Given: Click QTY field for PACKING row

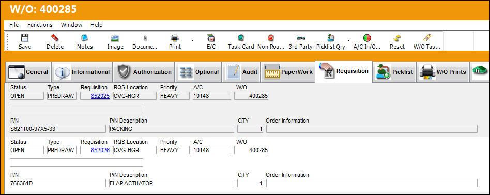Looking at the screenshot, I should click(x=250, y=129).
